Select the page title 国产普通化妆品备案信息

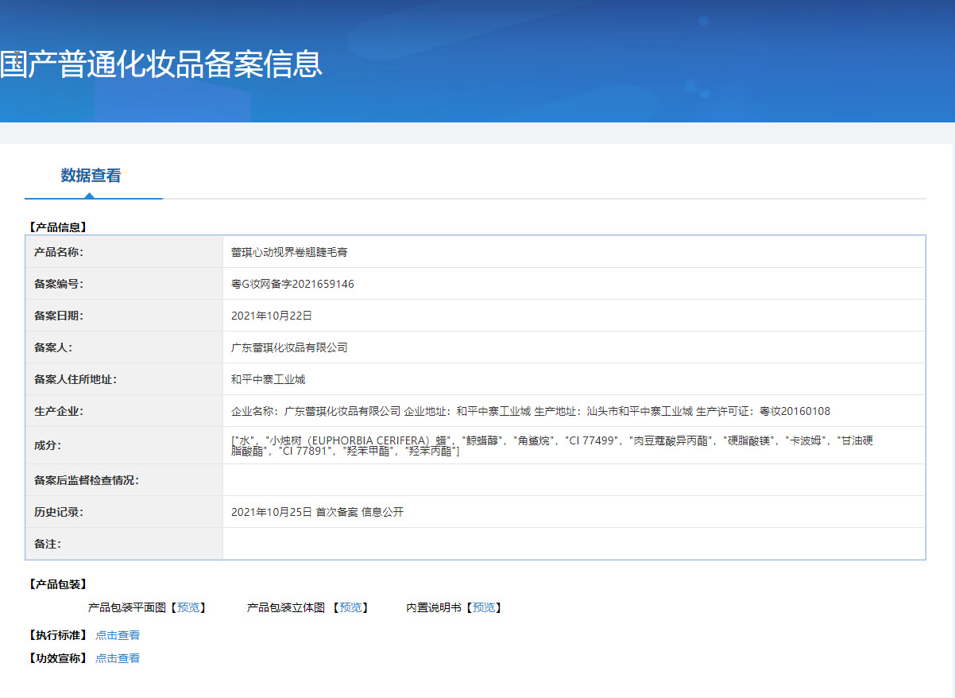pyautogui.click(x=161, y=64)
